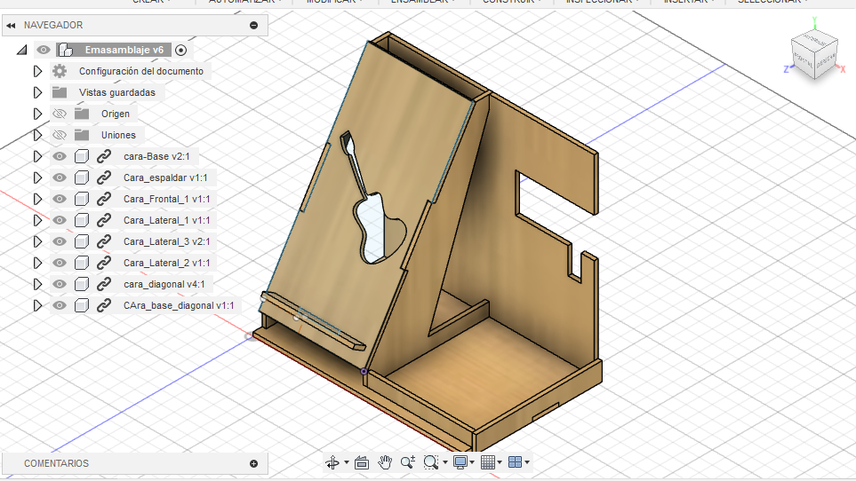Screen dimensions: 856x481
Task: Expand the Cara_Lateral_1 v1:1 node
Action: click(37, 220)
